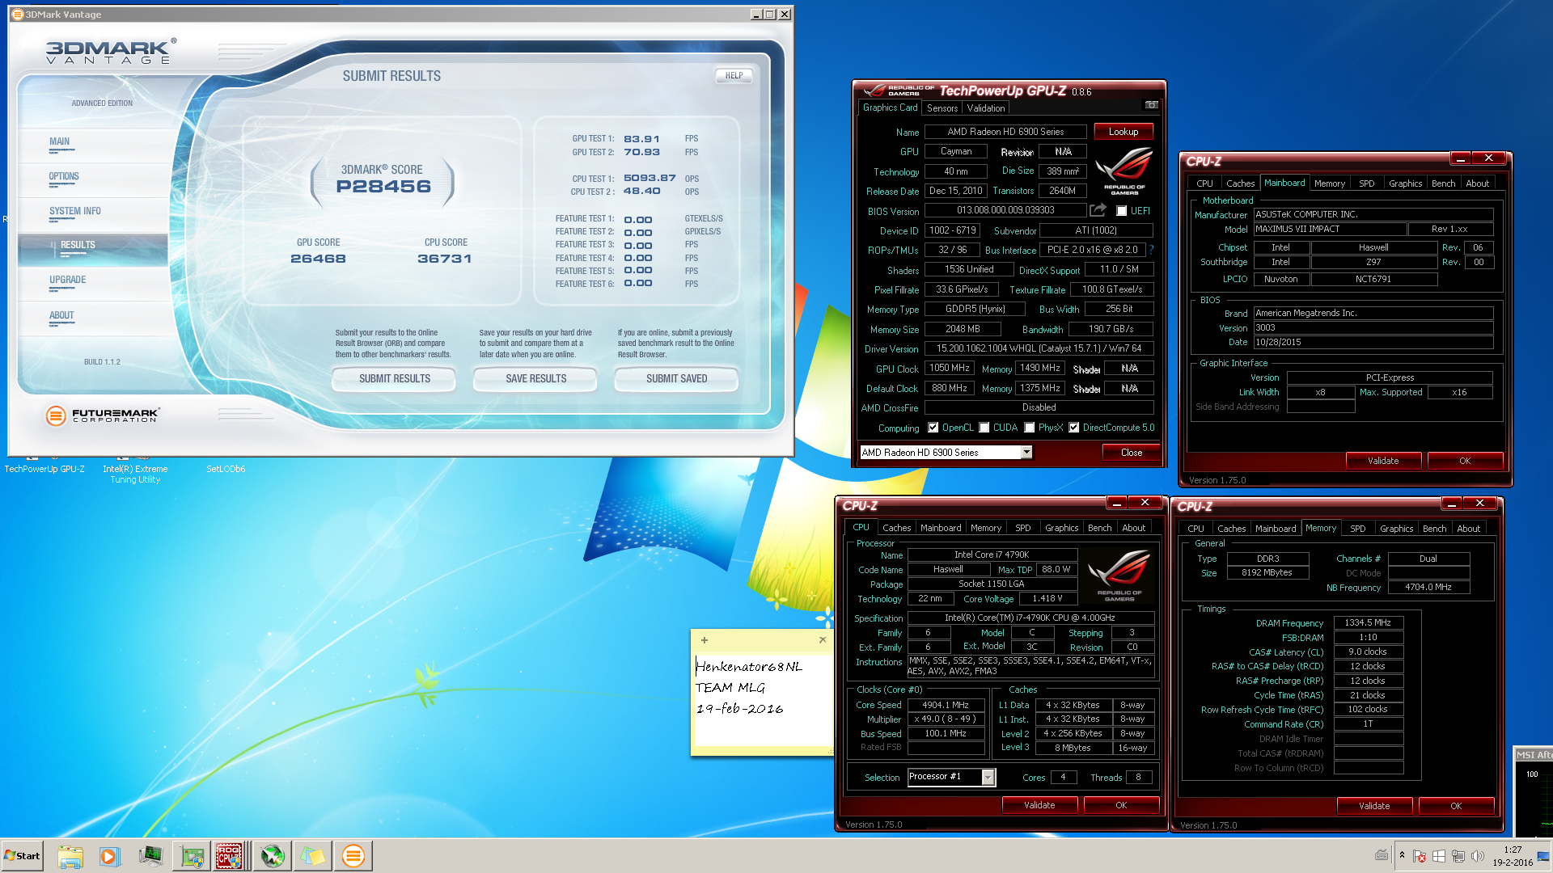Open the SPD tab in Mainboard CPU-Z window

[x=1367, y=183]
